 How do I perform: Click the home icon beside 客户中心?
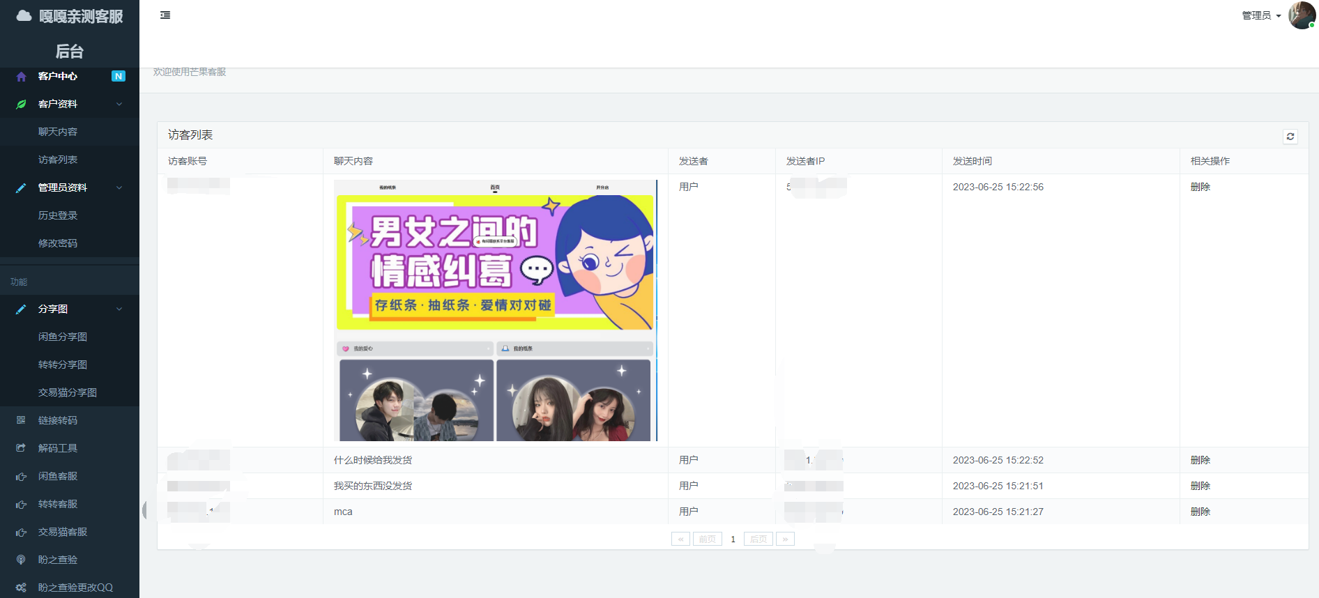(x=21, y=77)
